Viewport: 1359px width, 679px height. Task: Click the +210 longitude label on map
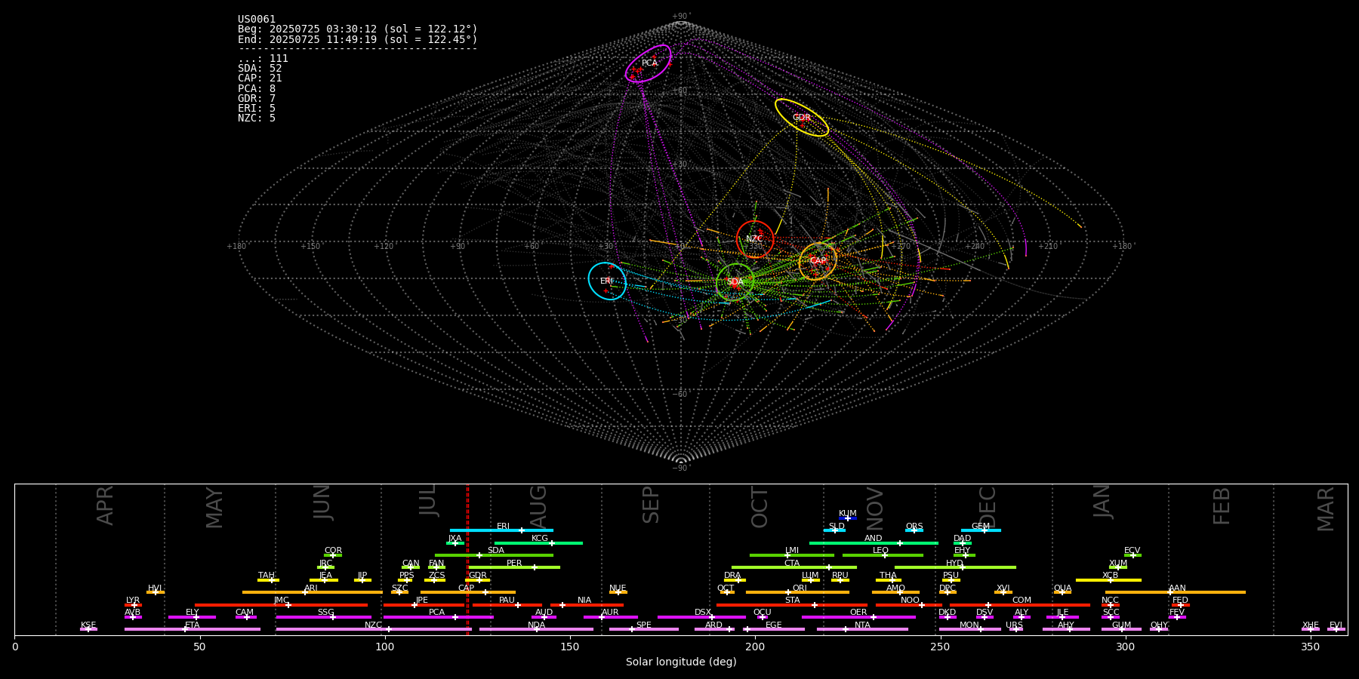point(1047,247)
